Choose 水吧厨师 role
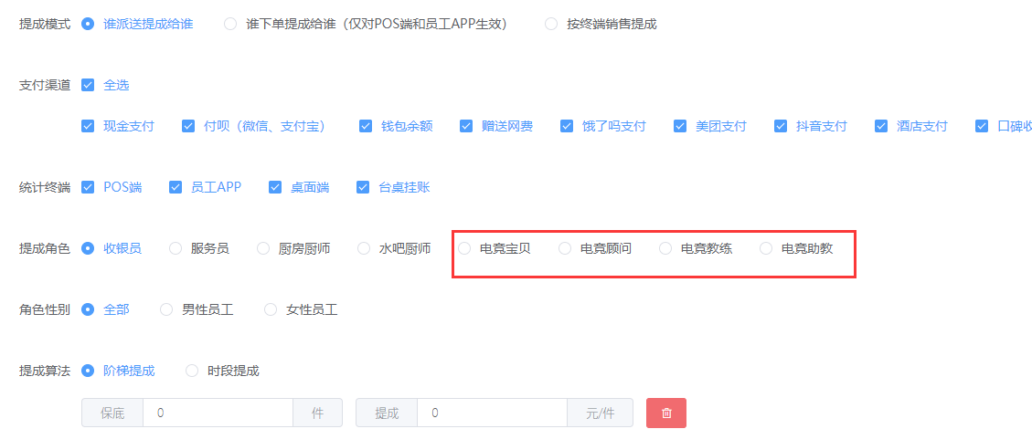The width and height of the screenshot is (1032, 429). point(363,248)
